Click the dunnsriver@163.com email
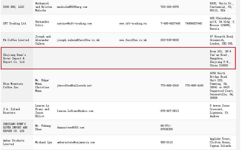The image size is (241, 150). click(x=70, y=128)
